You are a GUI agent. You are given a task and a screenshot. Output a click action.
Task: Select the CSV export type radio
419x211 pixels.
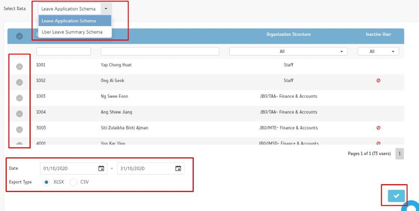click(x=73, y=182)
